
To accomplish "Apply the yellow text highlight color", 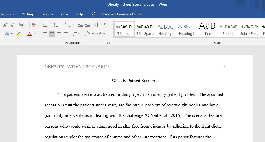I will [x=18, y=34].
